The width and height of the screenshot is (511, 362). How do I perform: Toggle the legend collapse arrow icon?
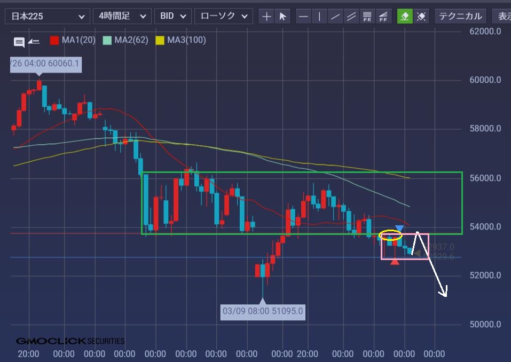(34, 41)
